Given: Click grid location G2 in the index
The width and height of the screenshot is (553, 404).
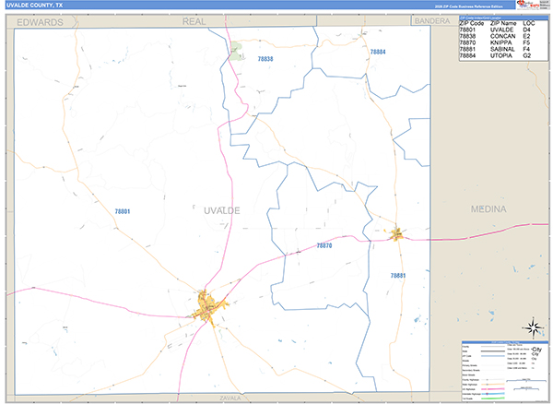Looking at the screenshot, I should [x=527, y=55].
